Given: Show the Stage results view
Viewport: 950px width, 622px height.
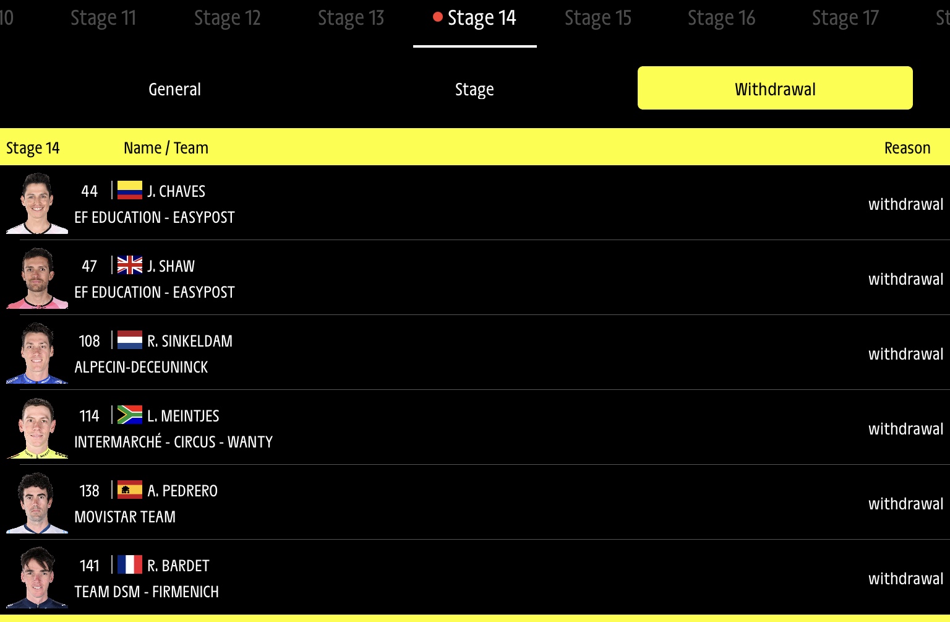Looking at the screenshot, I should pos(474,89).
